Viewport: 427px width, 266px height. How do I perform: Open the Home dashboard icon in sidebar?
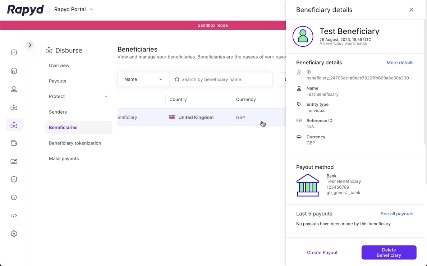pos(14,70)
